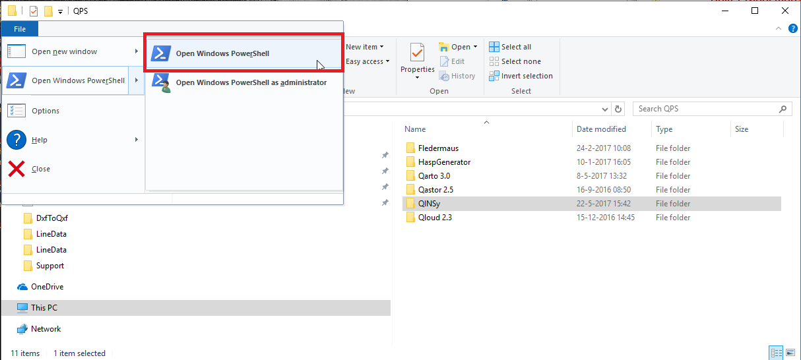The width and height of the screenshot is (801, 360).
Task: Click Select all in the ribbon
Action: click(510, 47)
